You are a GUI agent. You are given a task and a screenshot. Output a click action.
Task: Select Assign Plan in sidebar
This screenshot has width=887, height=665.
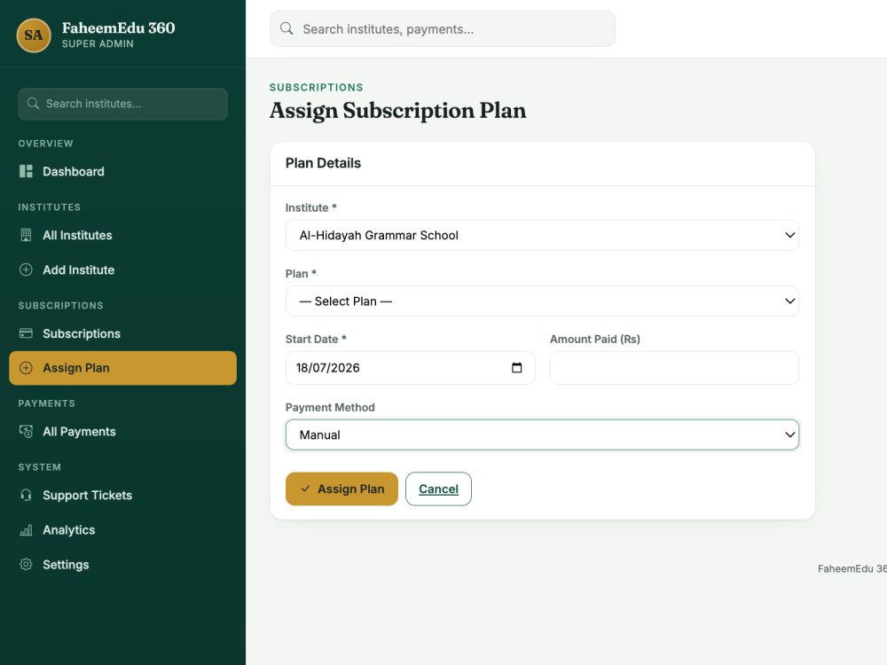click(122, 368)
